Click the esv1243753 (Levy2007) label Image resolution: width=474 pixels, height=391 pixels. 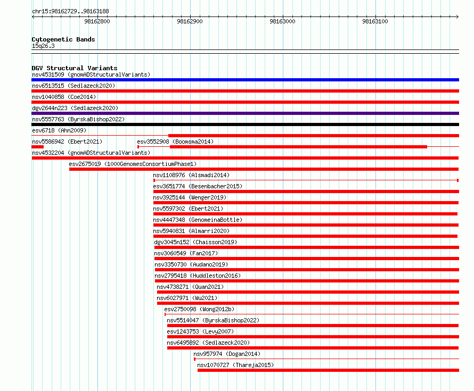(200, 331)
